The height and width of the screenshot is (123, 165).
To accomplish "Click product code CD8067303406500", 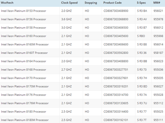I will coord(116,28).
